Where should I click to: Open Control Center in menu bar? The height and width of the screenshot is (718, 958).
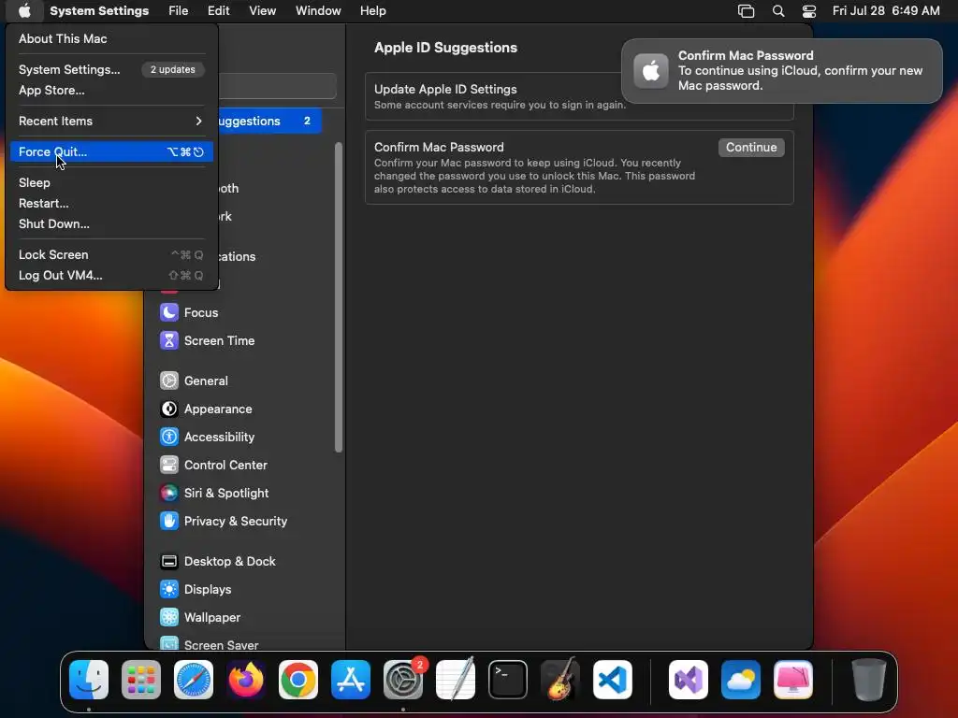(x=809, y=11)
